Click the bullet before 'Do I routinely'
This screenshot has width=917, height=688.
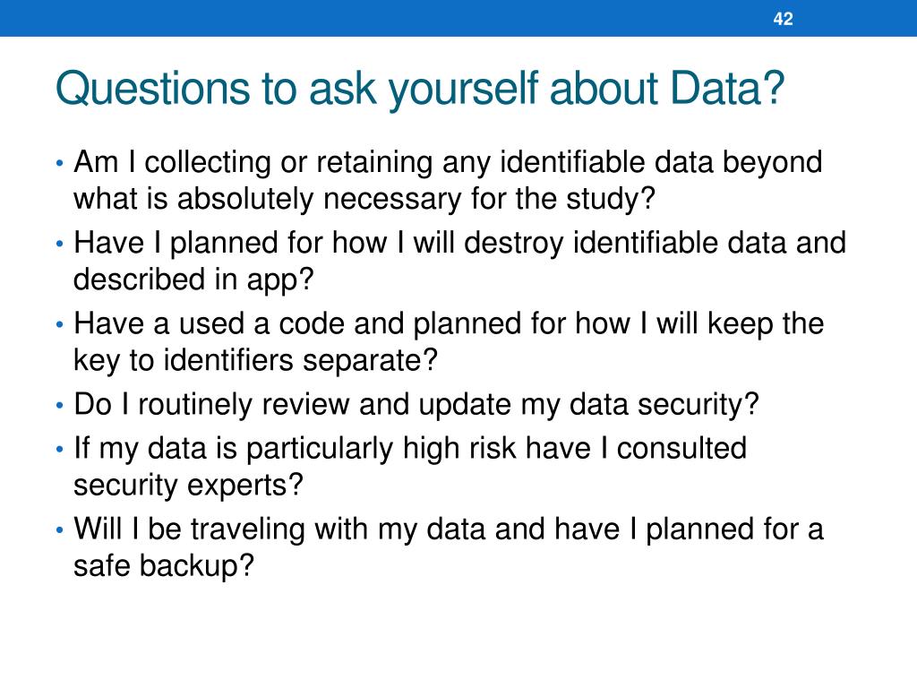pyautogui.click(x=59, y=405)
